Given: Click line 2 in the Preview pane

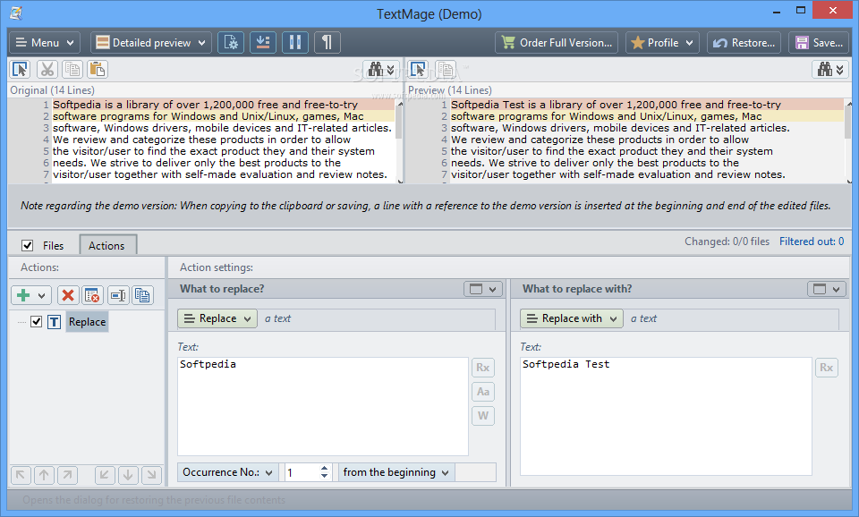Looking at the screenshot, I should tap(647, 116).
